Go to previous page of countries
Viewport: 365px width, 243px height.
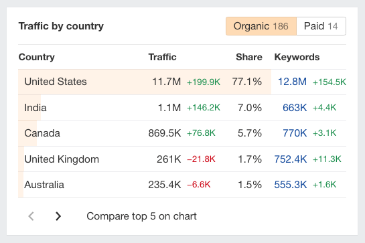pos(31,216)
